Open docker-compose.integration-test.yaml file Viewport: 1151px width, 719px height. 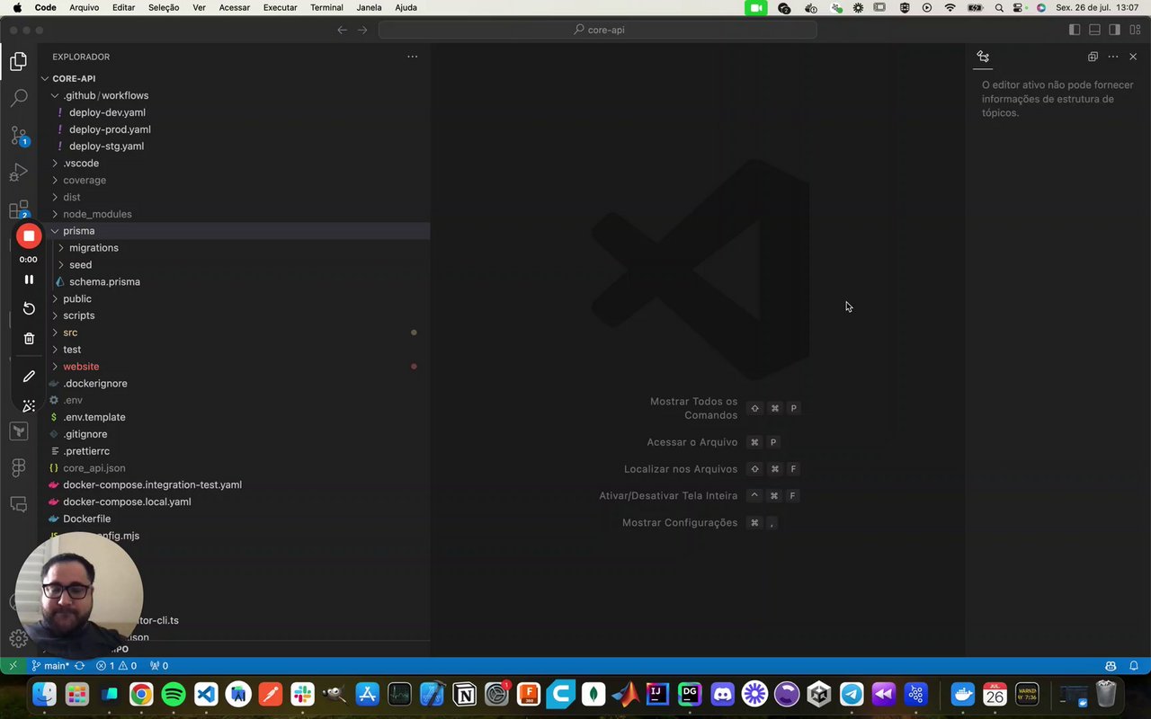234,485
